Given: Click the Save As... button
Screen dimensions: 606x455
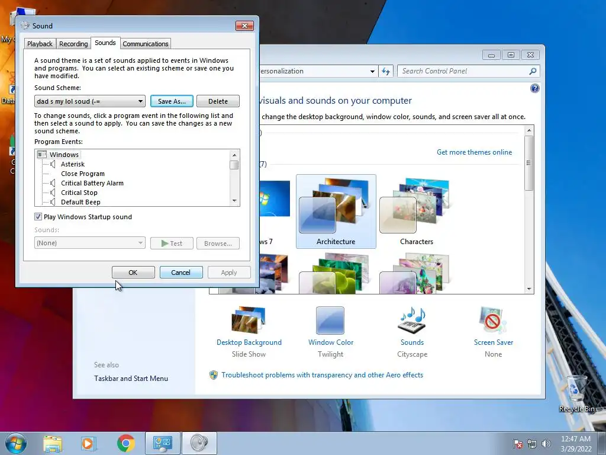Looking at the screenshot, I should (x=172, y=101).
